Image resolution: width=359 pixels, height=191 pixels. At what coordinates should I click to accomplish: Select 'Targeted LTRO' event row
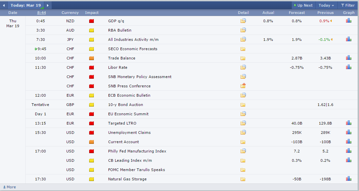122,123
